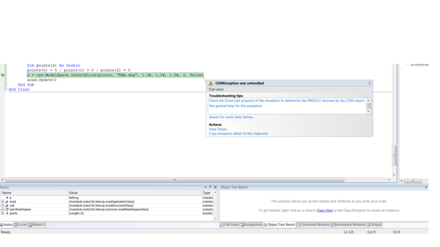The width and height of the screenshot is (440, 247).
Task: Click the cad variable icon in Autos
Action: 7,205
